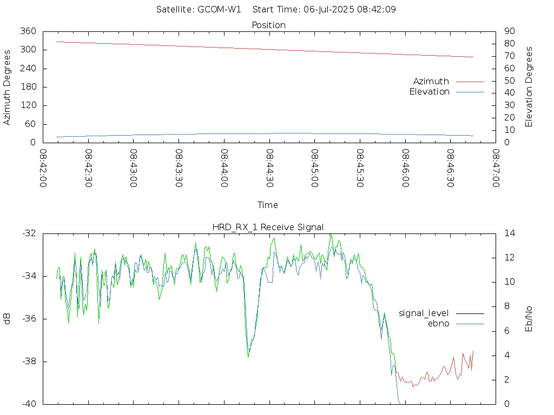This screenshot has height=415, width=554.
Task: Click the 08:42:00 time tick label
Action: click(x=43, y=168)
